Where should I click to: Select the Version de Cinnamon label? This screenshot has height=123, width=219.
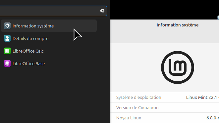click(x=137, y=108)
